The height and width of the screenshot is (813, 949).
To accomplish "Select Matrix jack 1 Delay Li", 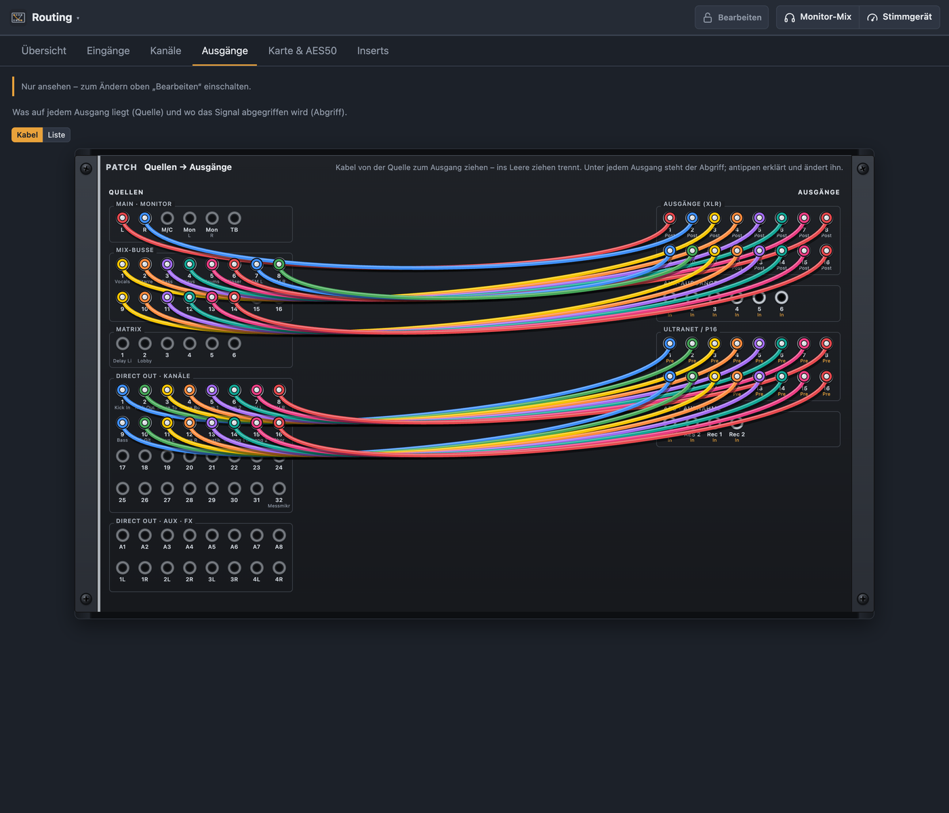I will pyautogui.click(x=123, y=343).
